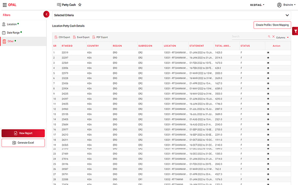Open the OPAL app grid menu
The height and width of the screenshot is (185, 298).
click(5, 5)
